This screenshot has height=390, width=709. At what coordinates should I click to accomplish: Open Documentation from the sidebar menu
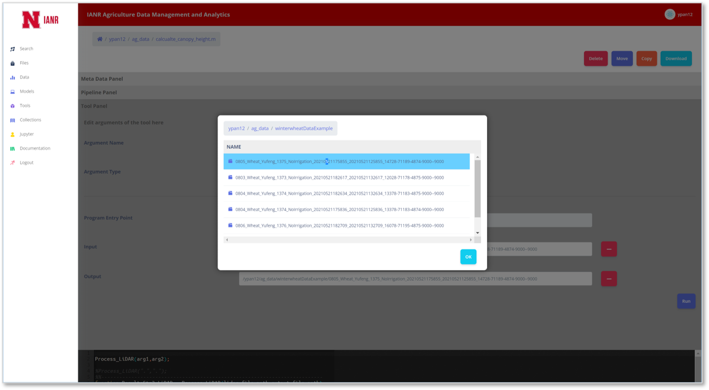click(x=35, y=148)
